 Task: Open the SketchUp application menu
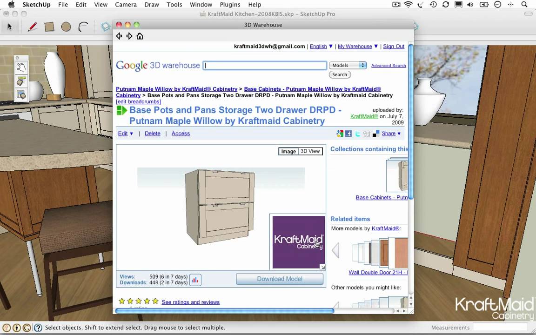pyautogui.click(x=37, y=5)
